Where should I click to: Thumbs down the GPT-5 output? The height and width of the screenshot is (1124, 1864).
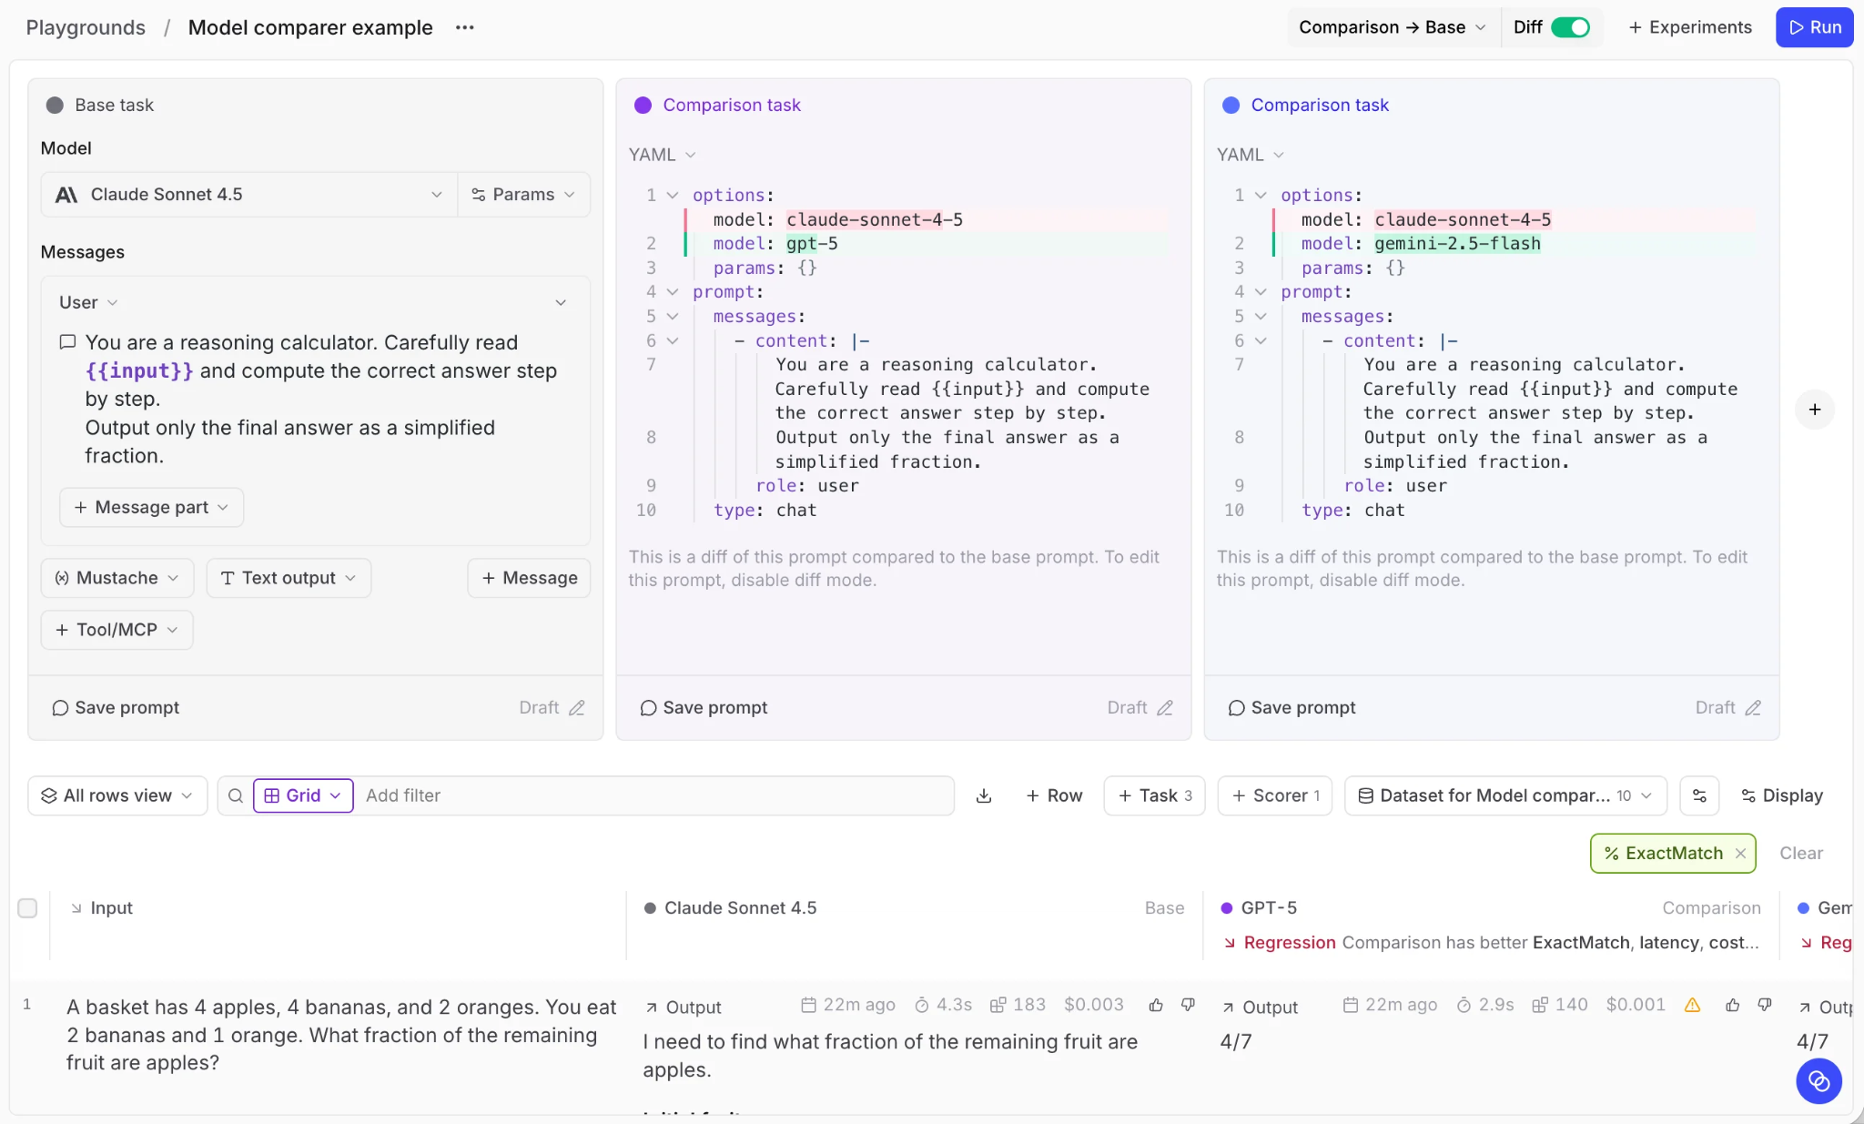[1765, 1005]
